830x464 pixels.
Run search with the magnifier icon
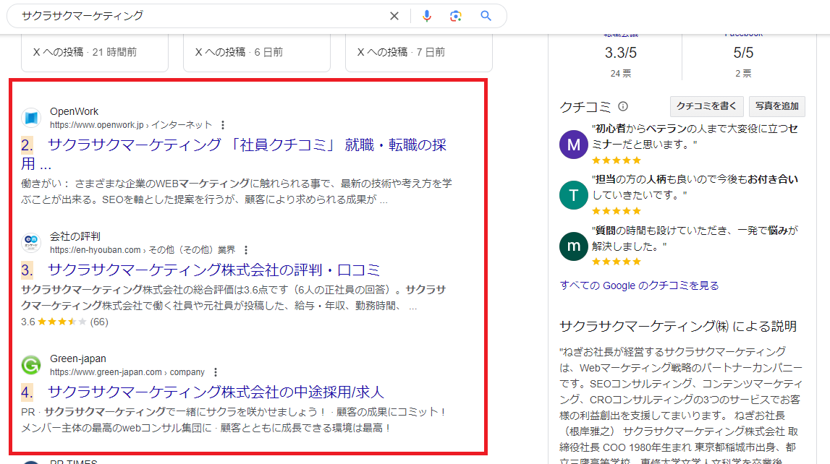coord(486,16)
